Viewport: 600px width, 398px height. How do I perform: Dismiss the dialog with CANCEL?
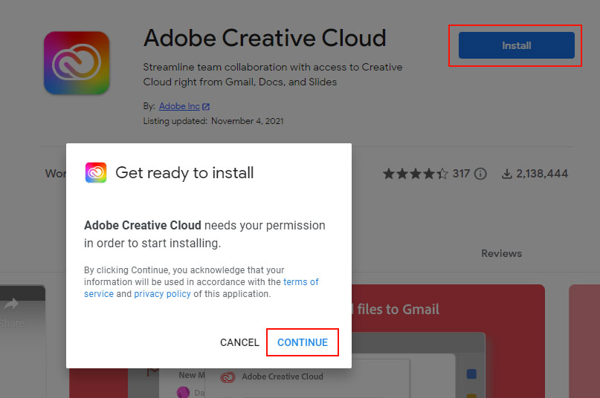pos(239,342)
